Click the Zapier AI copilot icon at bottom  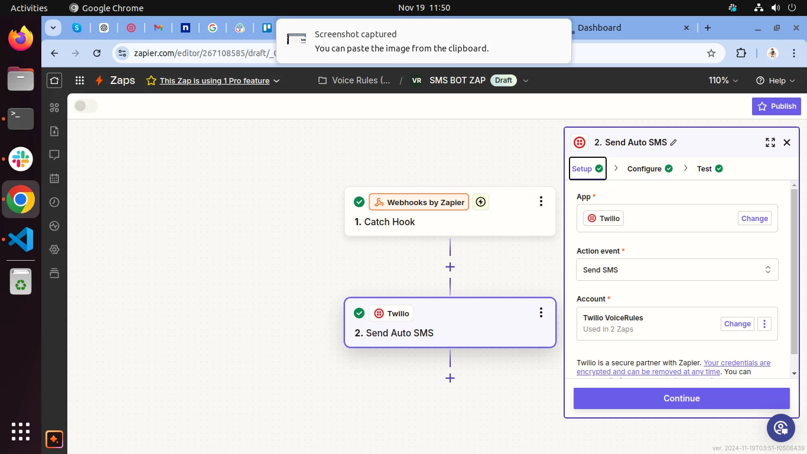[54, 439]
